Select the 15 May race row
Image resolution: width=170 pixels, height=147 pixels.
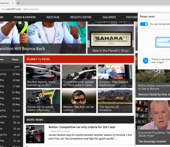[11, 98]
